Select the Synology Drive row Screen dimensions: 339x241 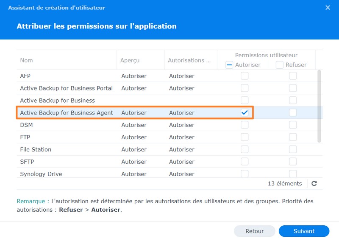[41, 174]
